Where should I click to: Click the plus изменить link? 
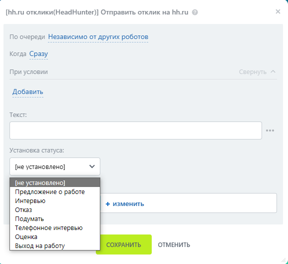point(125,203)
